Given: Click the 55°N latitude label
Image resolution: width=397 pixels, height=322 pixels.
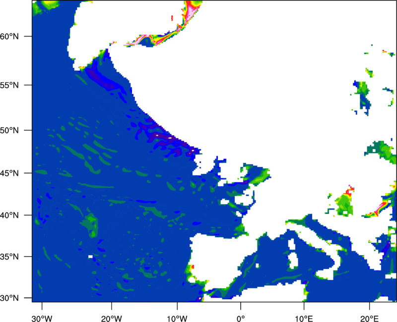Looking at the screenshot, I should [9, 85].
